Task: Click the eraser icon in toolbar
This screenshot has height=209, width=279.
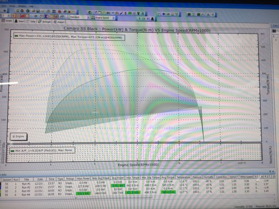Action: coord(65,12)
